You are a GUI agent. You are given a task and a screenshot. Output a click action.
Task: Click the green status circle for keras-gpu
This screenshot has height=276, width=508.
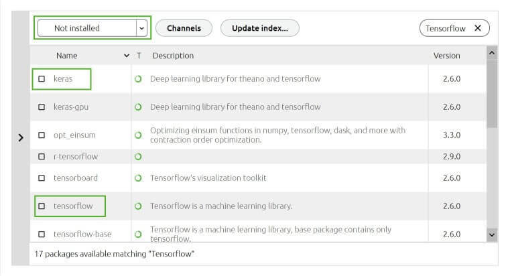point(138,107)
